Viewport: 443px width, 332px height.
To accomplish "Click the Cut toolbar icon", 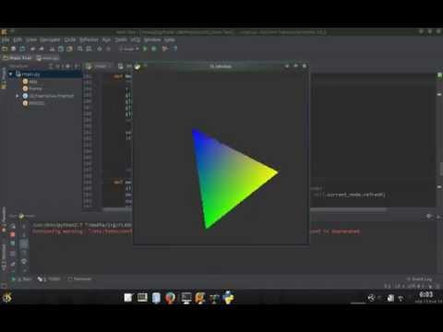I will (x=52, y=49).
